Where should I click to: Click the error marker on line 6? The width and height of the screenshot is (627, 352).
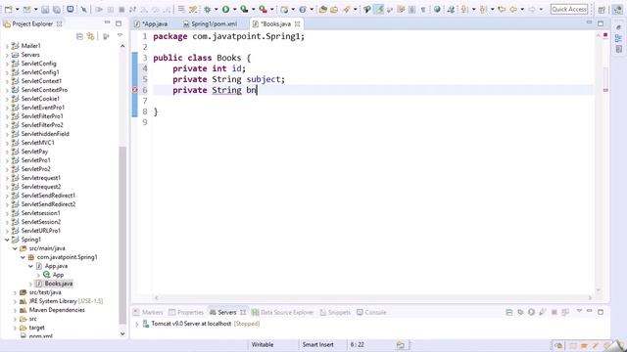[135, 90]
